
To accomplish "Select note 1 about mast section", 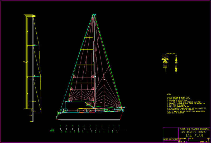I will (177, 97).
